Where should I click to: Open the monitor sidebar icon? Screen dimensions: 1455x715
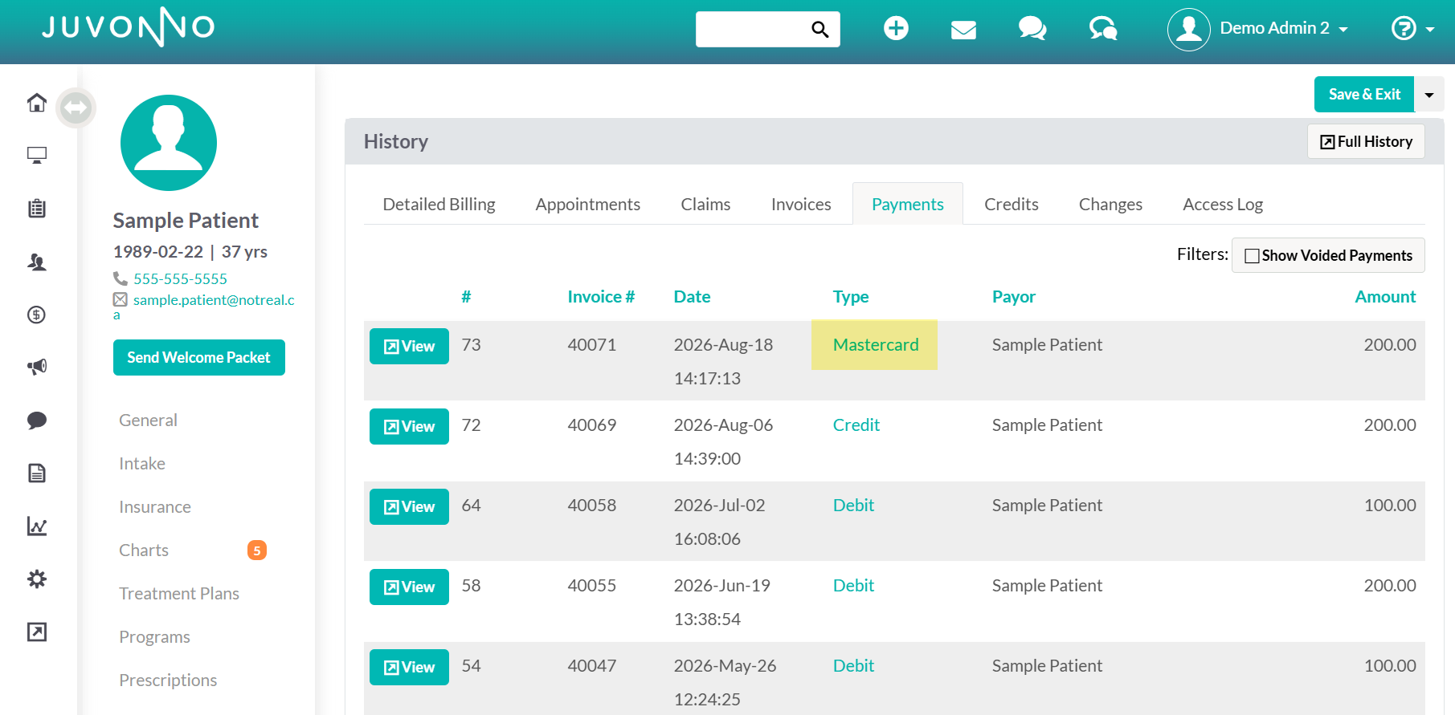(37, 156)
